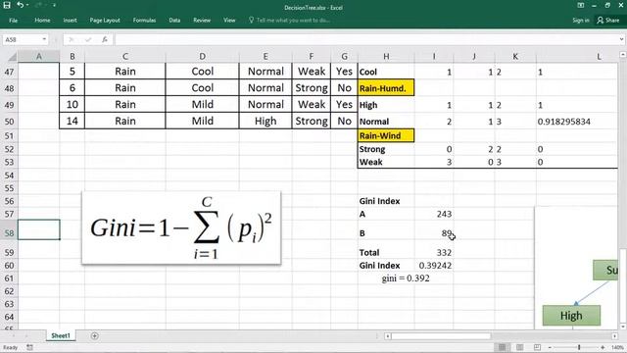Switch to the Insert ribbon tab
Viewport: 627px width, 353px height.
click(x=70, y=20)
